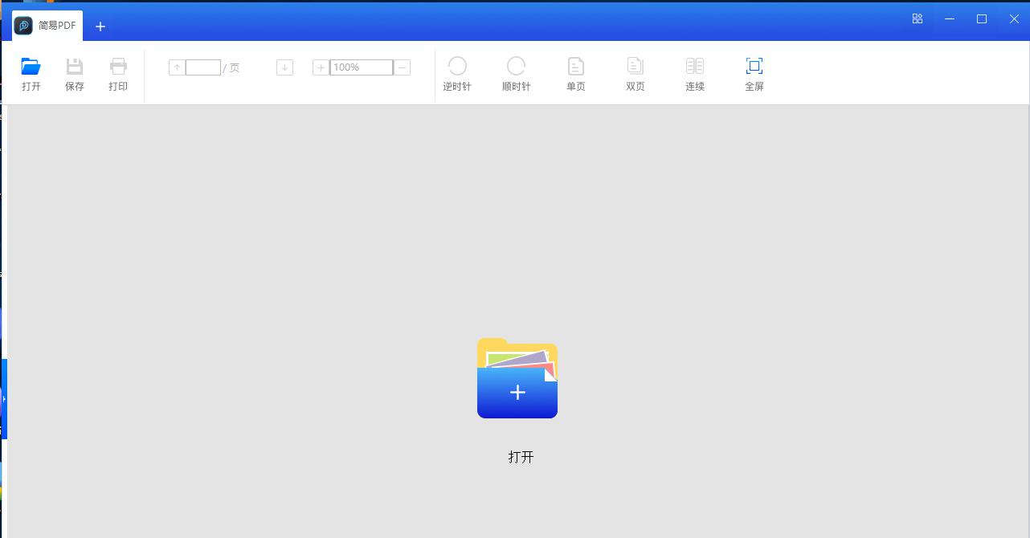The image size is (1030, 538).
Task: Click the 保存 (Save) icon
Action: pyautogui.click(x=74, y=73)
